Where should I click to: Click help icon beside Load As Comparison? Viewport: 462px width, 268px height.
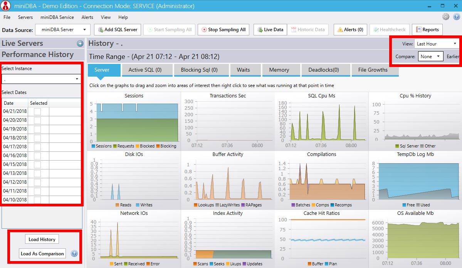click(x=74, y=253)
